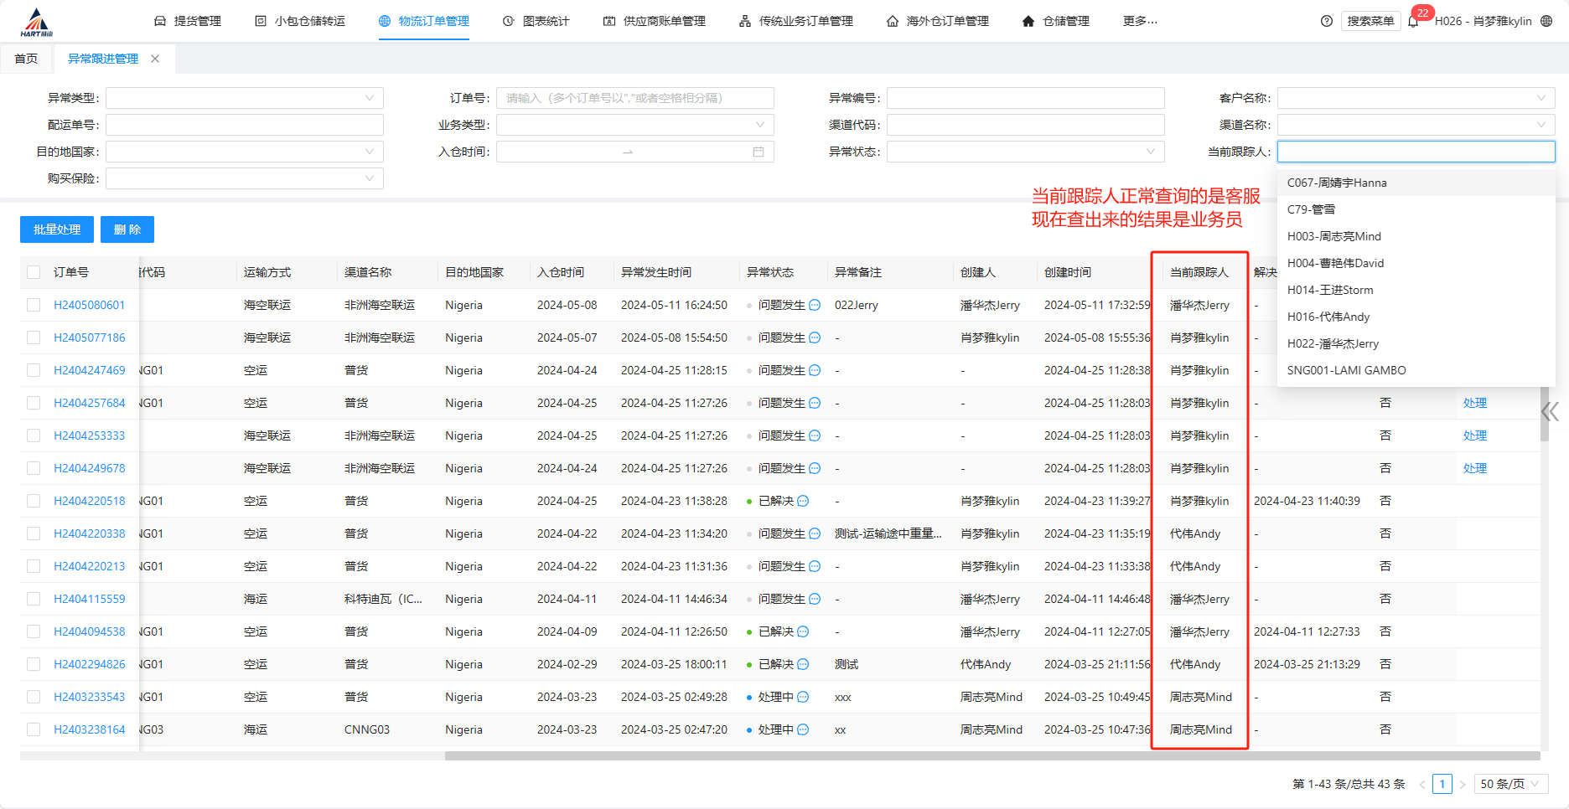The width and height of the screenshot is (1569, 809).
Task: Open order link H2404247469
Action: pyautogui.click(x=89, y=370)
